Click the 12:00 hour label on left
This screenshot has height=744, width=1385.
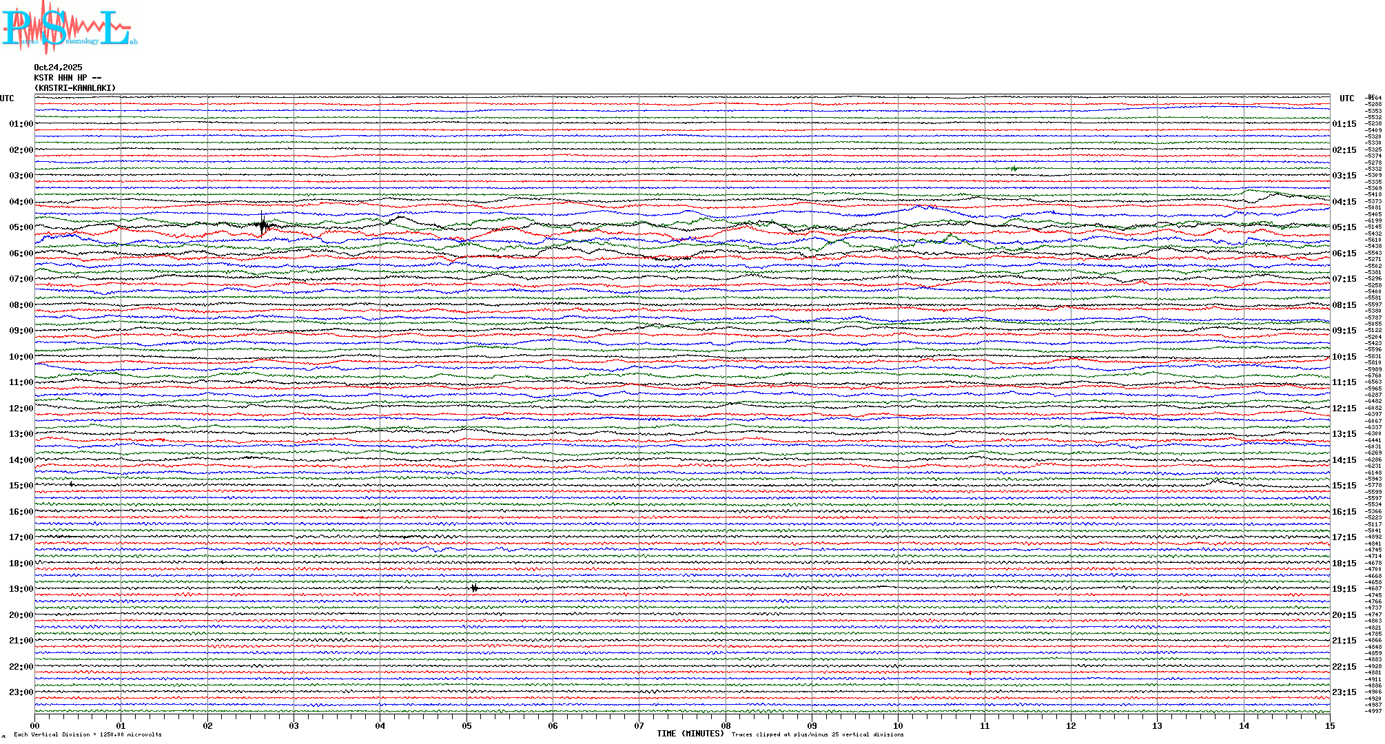click(21, 409)
